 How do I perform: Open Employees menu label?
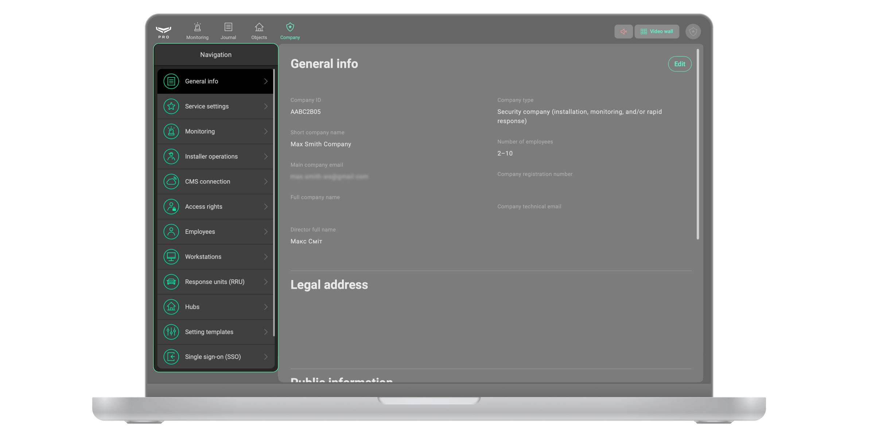200,232
